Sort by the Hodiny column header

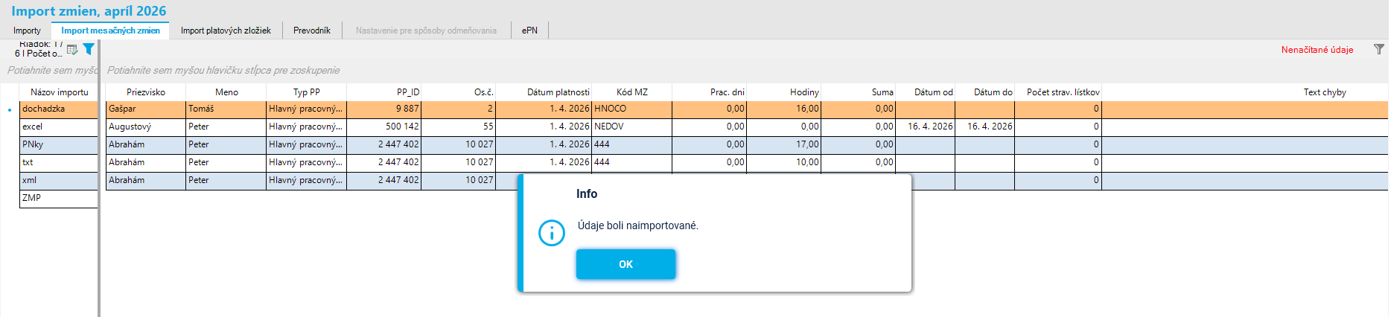point(784,92)
